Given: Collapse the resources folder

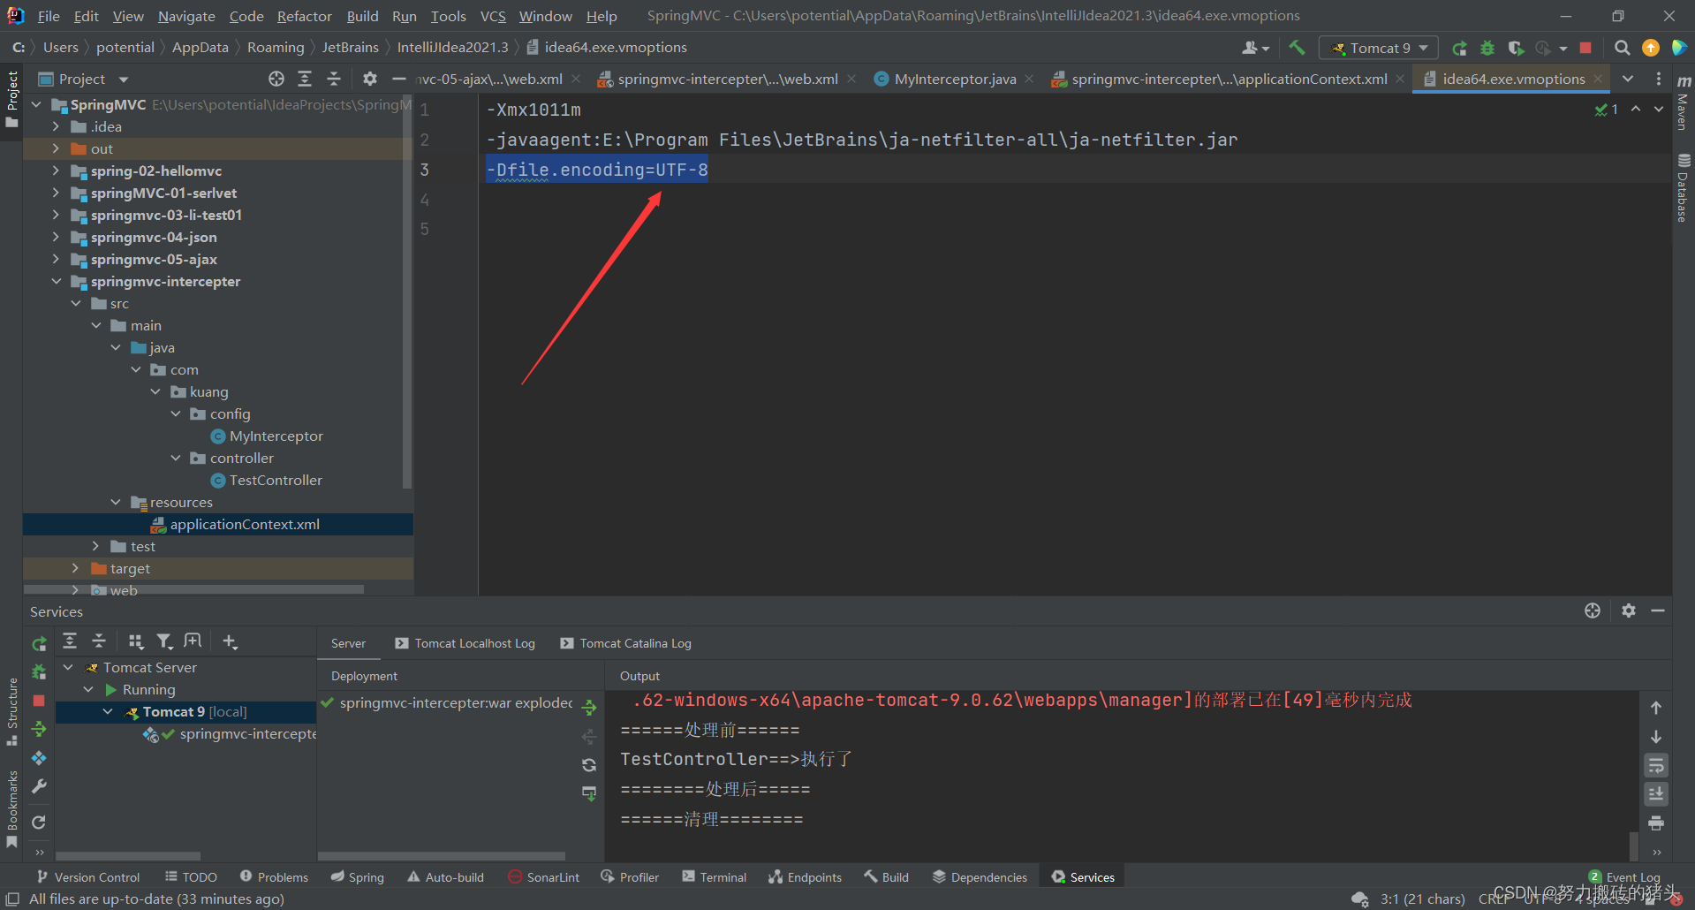Looking at the screenshot, I should (x=116, y=502).
